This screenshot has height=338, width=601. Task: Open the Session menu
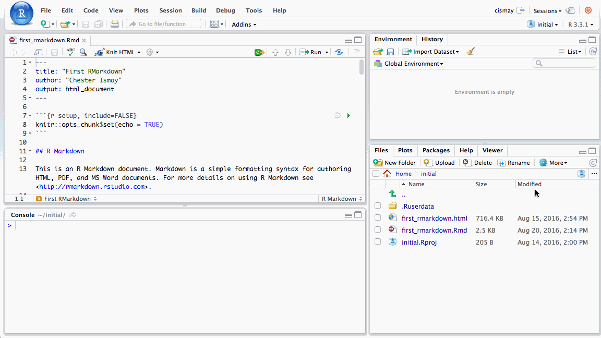pos(171,10)
